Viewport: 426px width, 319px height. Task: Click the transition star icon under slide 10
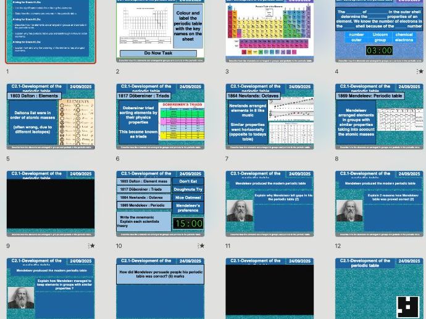tap(201, 246)
